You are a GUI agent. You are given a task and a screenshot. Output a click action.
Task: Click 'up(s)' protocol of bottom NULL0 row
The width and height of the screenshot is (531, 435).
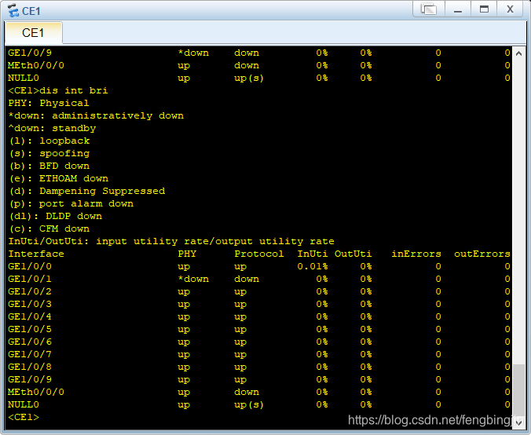[x=249, y=404]
